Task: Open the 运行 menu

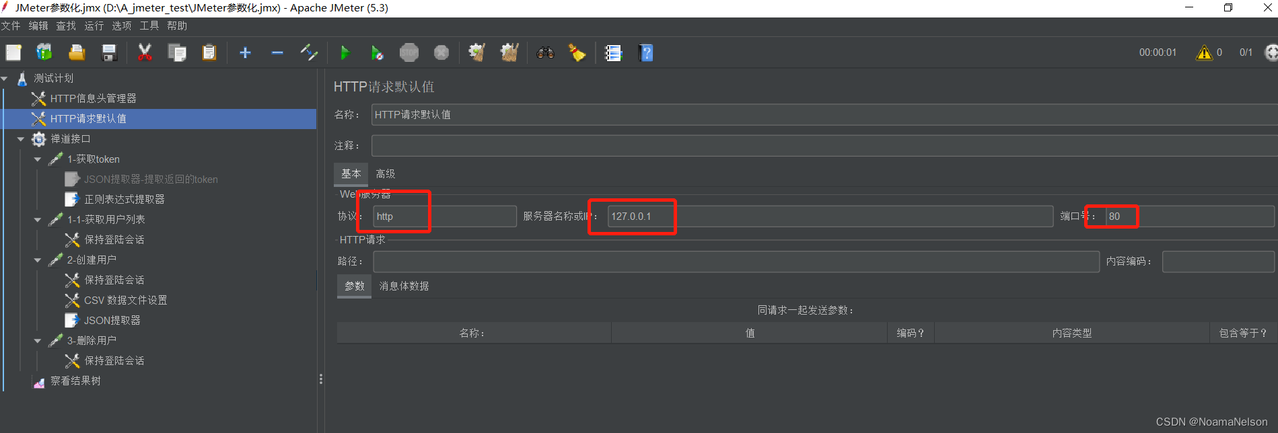Action: (94, 26)
